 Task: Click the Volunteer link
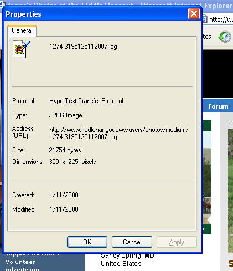click(20, 262)
